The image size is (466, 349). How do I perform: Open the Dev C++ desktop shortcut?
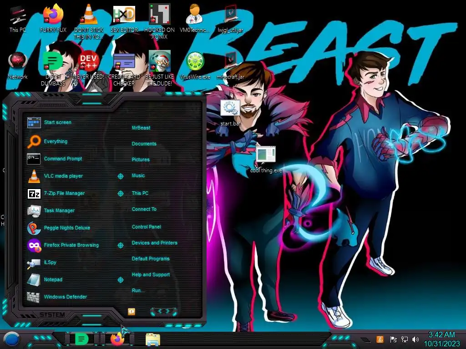click(x=89, y=65)
